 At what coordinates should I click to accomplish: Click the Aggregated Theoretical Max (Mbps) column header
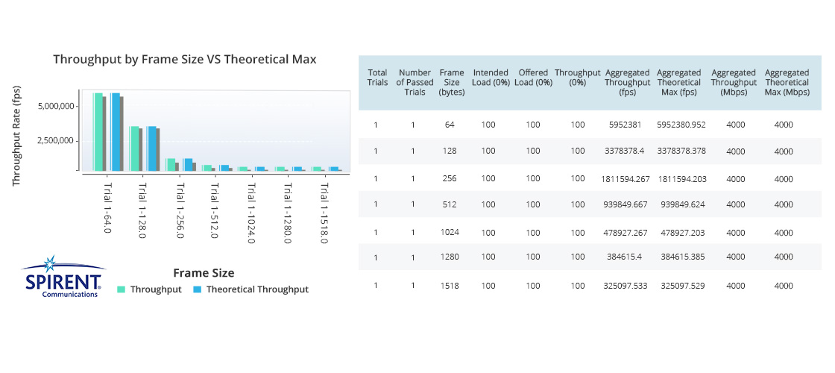click(x=787, y=82)
